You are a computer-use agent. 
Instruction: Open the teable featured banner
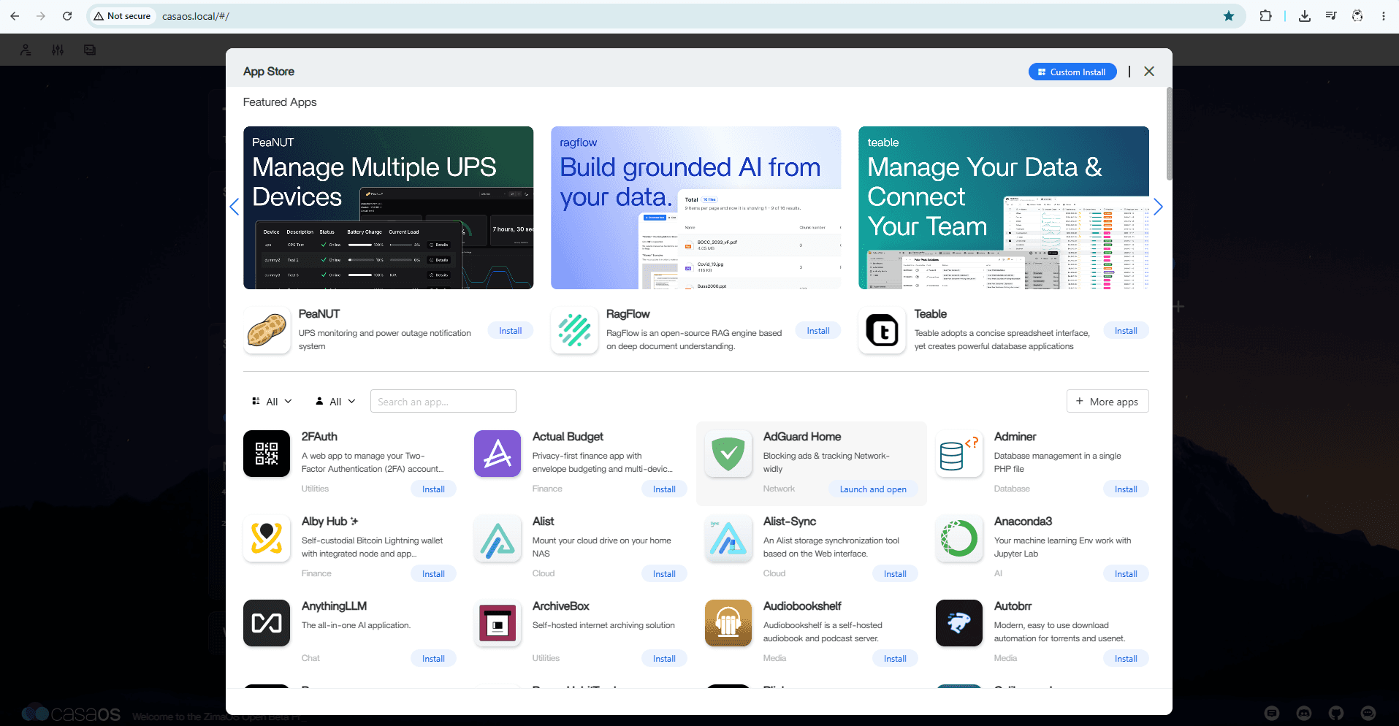1004,207
